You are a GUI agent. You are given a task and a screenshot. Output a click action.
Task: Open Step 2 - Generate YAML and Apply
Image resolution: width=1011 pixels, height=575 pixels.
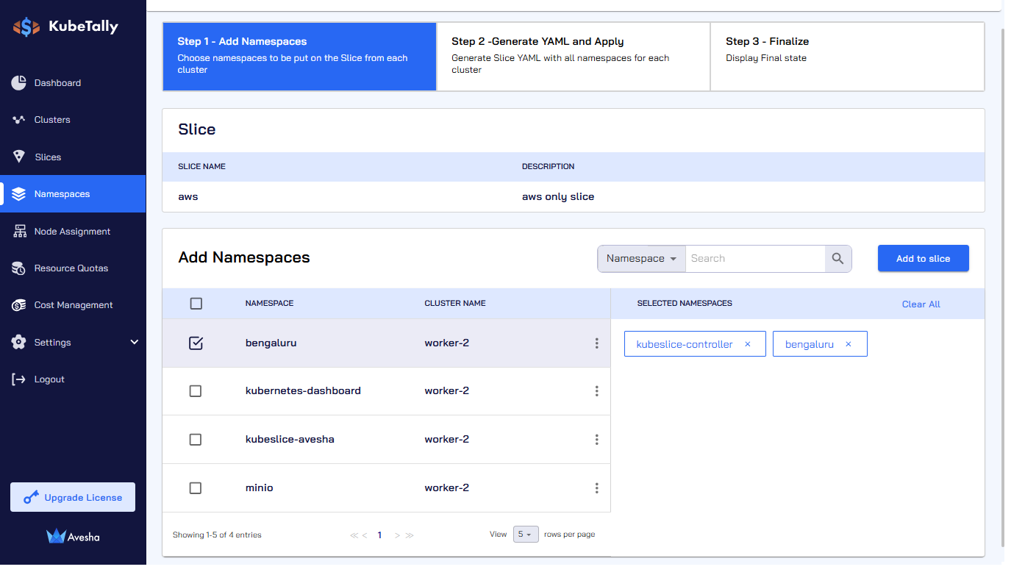(574, 57)
